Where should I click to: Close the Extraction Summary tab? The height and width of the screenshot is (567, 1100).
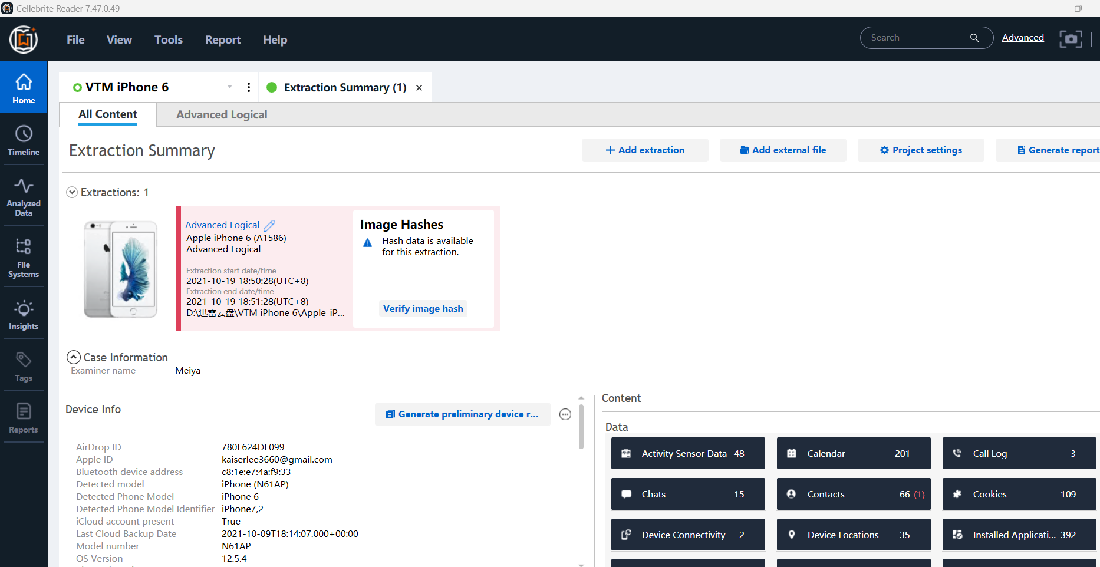click(419, 88)
